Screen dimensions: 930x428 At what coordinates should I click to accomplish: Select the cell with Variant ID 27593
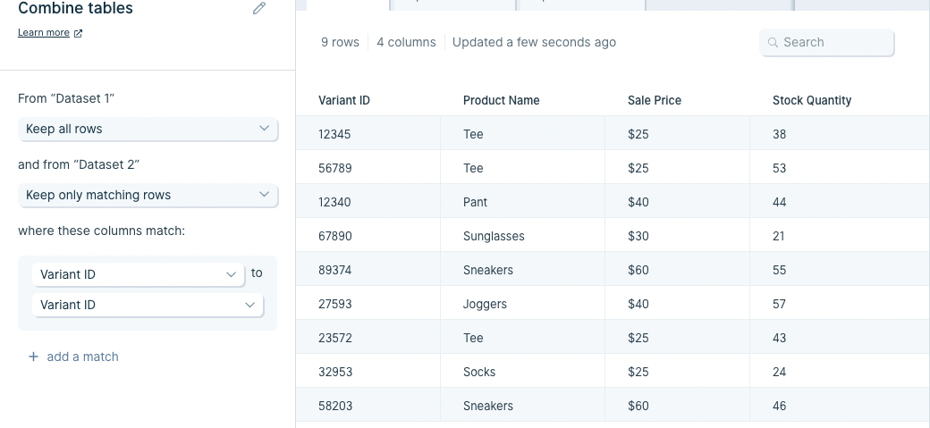368,304
